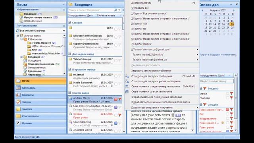Viewport: 254px width, 143px height.
Task: Toggle the flag on Microsoft Office Outlook message
Action: (120, 37)
